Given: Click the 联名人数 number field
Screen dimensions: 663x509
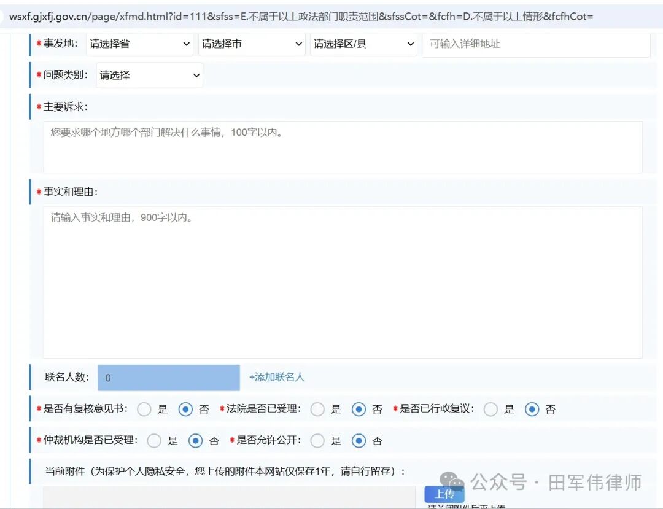Looking at the screenshot, I should [168, 378].
